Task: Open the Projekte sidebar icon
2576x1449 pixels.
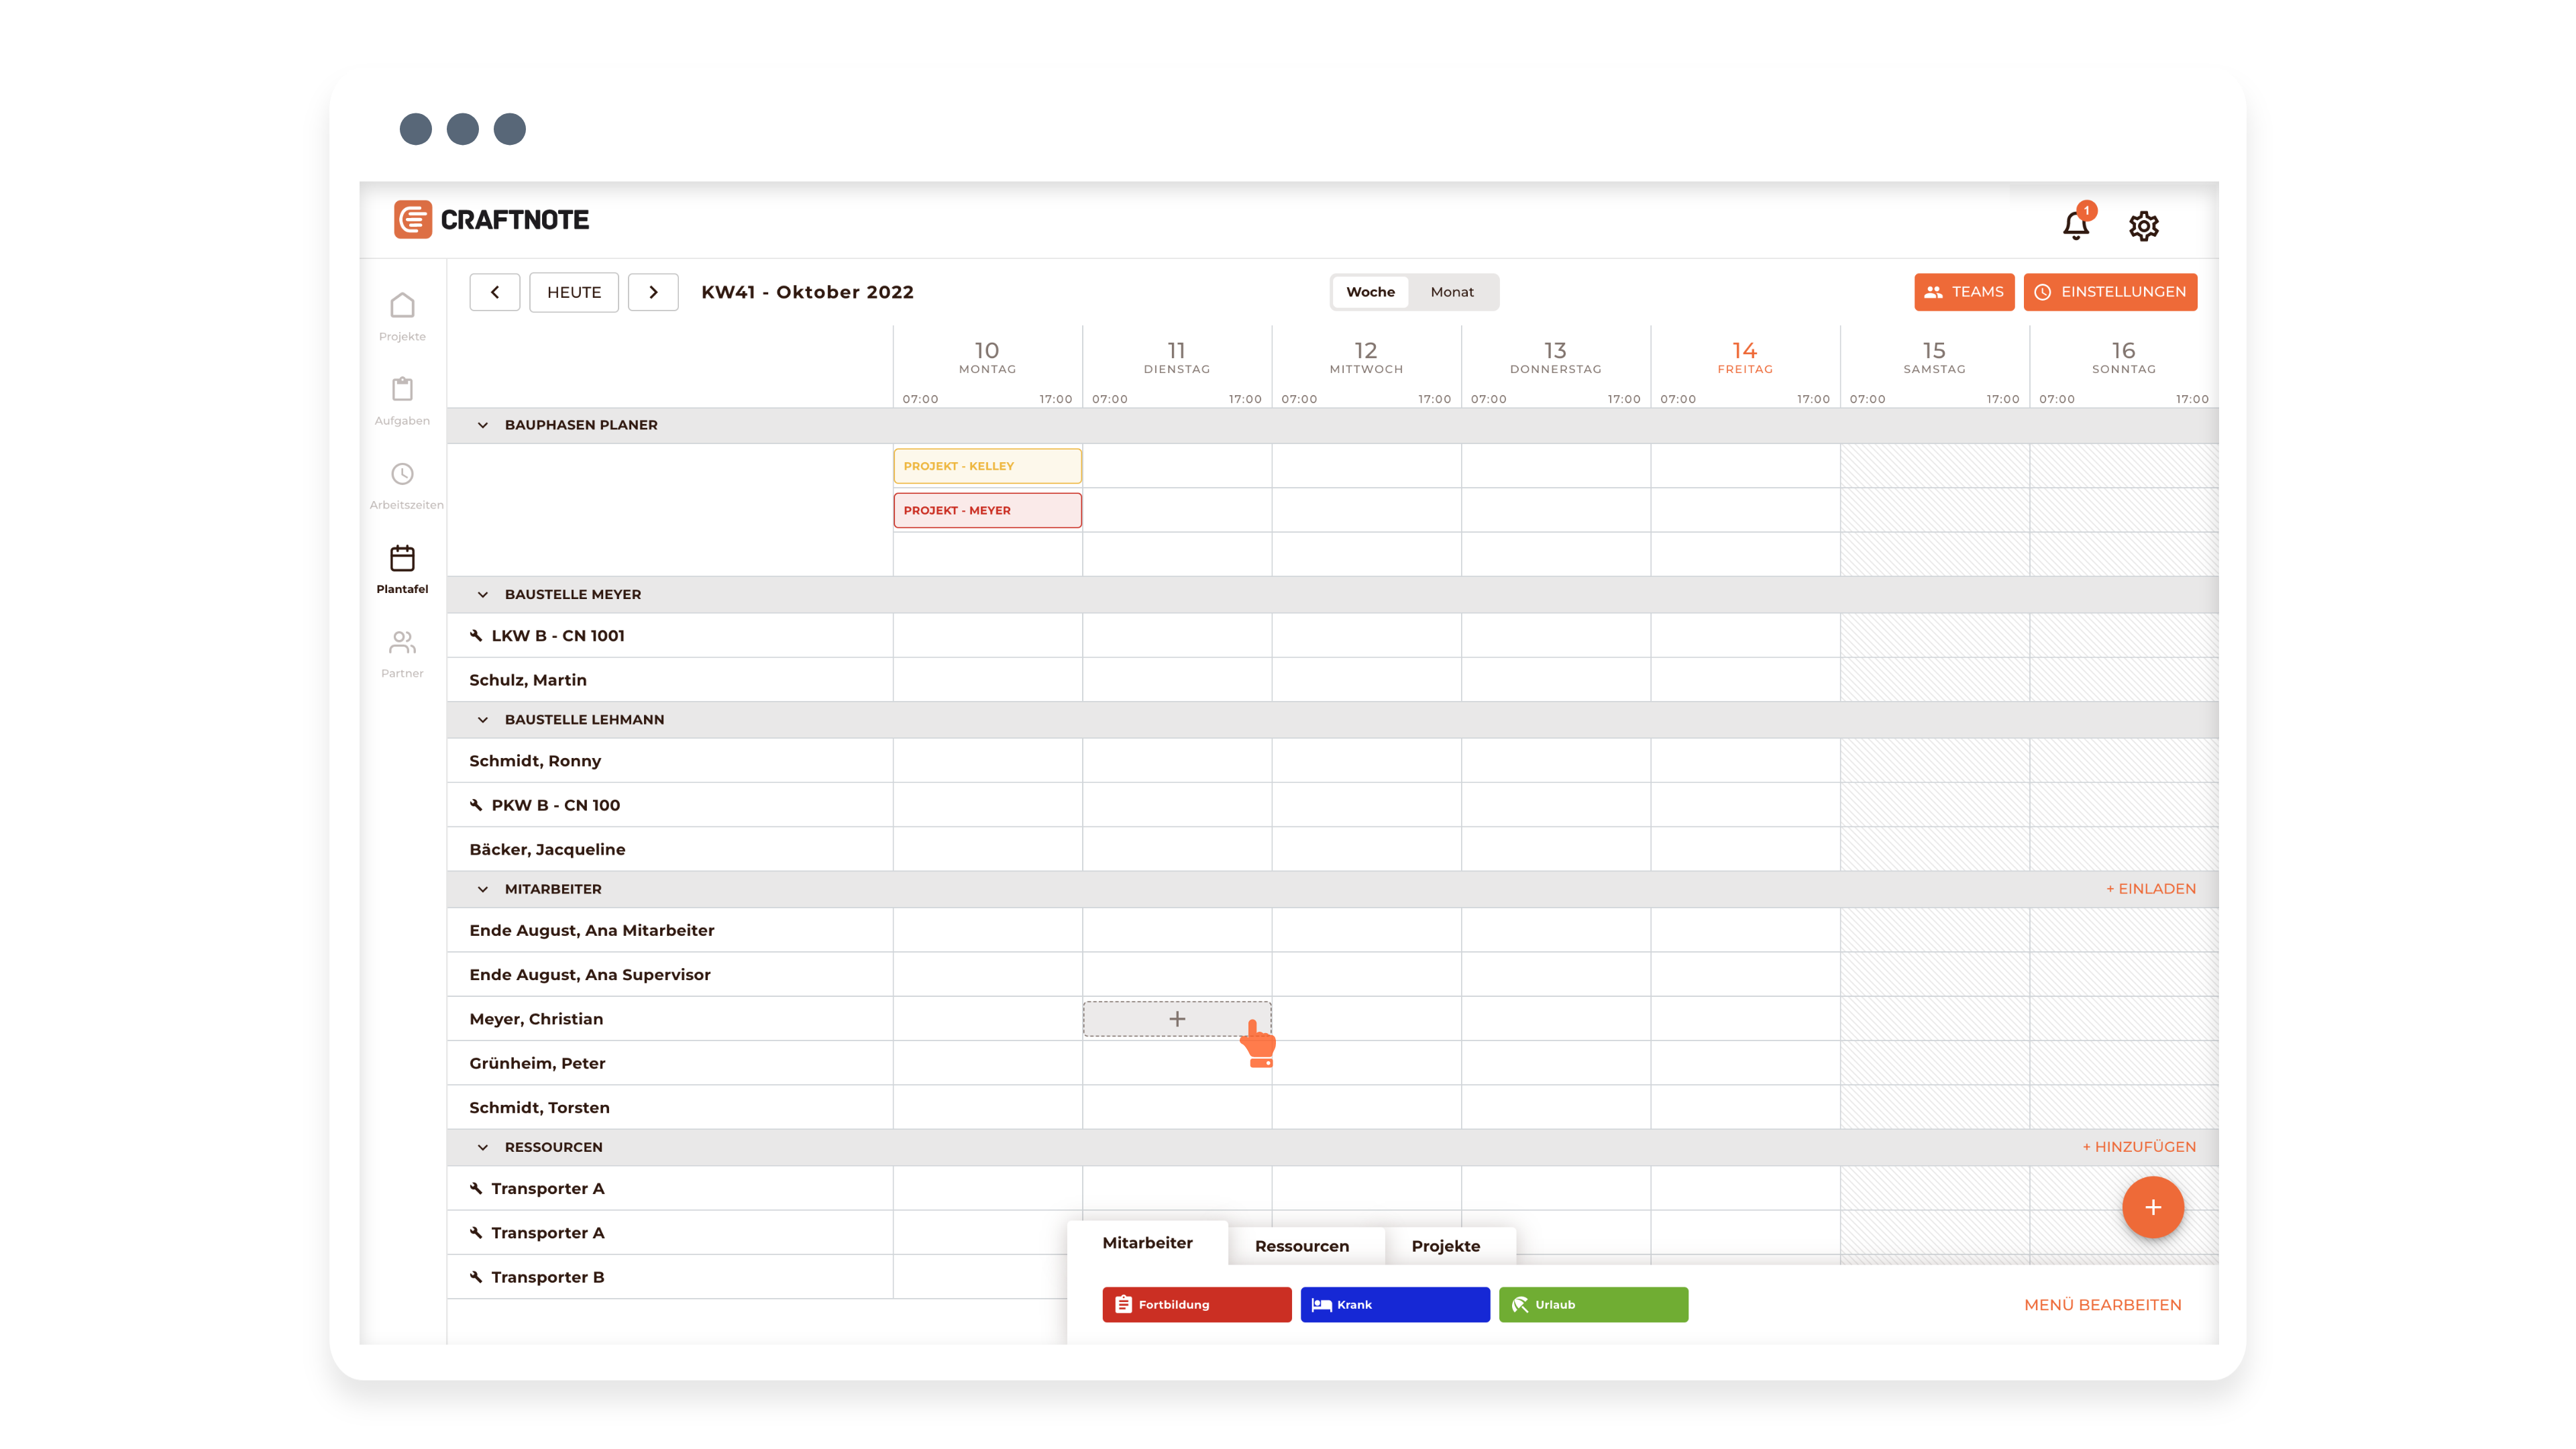Action: pyautogui.click(x=402, y=306)
